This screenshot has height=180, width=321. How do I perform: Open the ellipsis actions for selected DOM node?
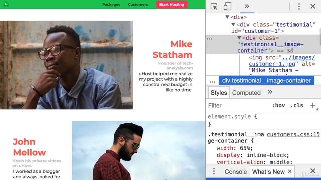pos(209,39)
